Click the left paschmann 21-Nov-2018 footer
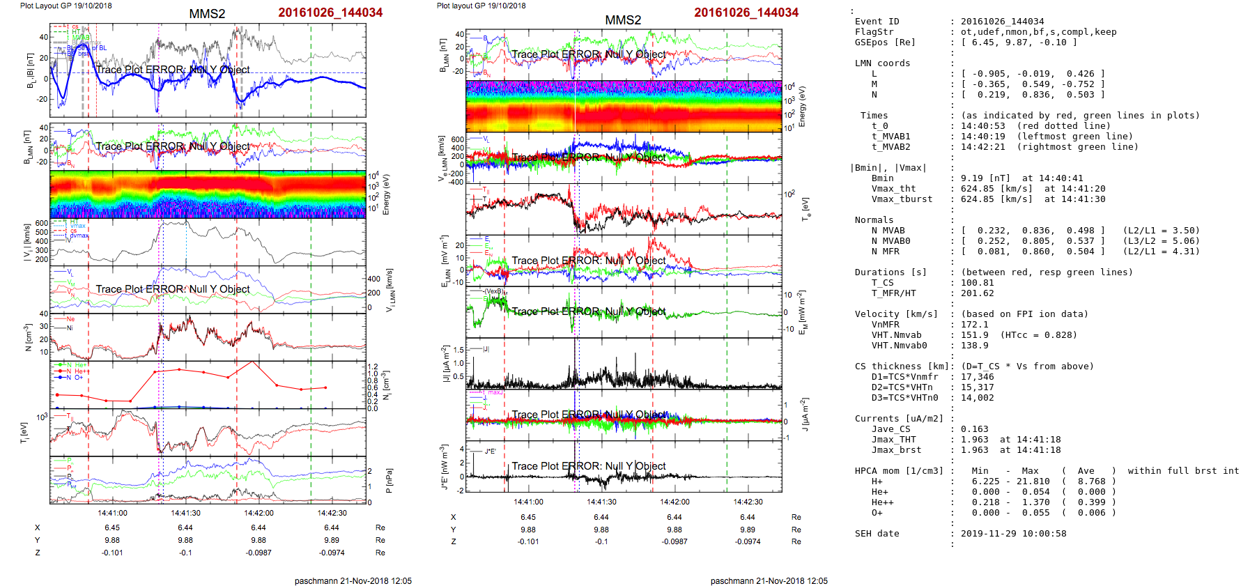 tap(353, 580)
